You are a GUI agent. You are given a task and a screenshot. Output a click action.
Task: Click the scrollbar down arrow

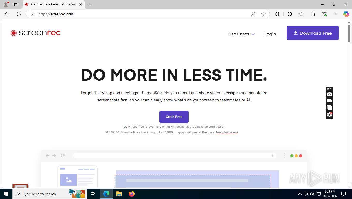[x=349, y=184]
